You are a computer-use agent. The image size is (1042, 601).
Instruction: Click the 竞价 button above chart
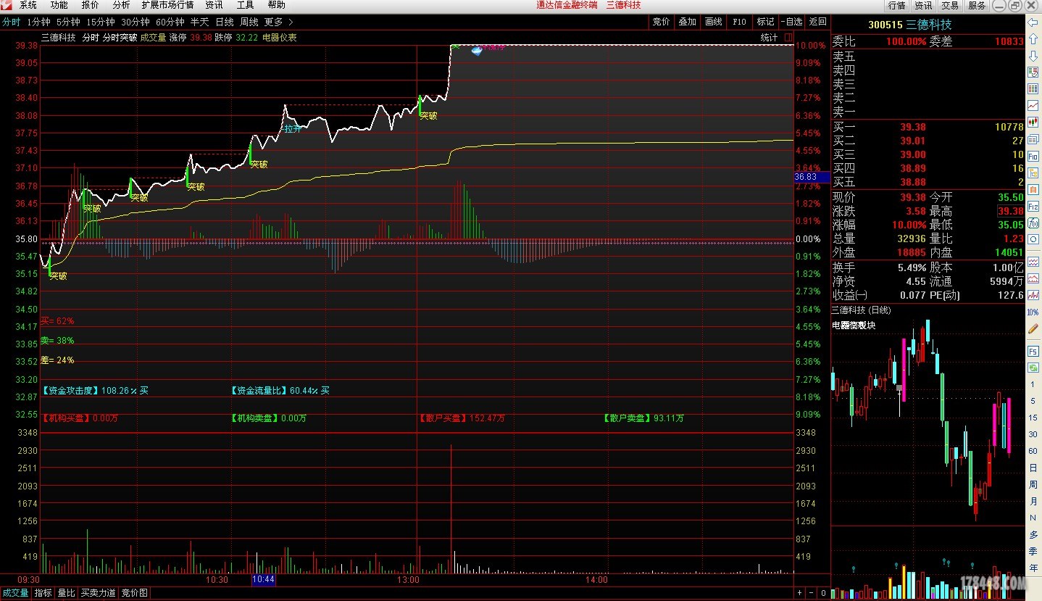pos(661,22)
